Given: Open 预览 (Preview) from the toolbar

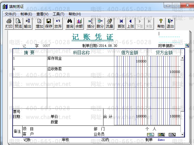Looking at the screenshot, I should [x=18, y=23].
